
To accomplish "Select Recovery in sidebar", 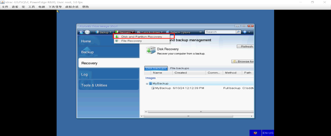I will coord(109,63).
